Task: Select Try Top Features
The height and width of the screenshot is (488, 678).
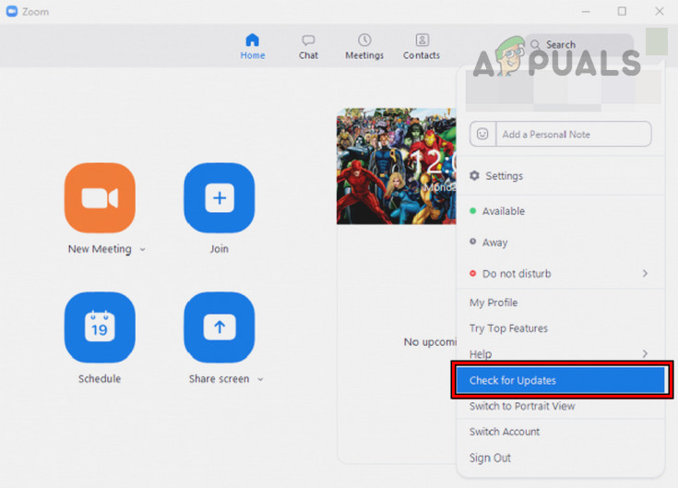Action: pyautogui.click(x=561, y=328)
